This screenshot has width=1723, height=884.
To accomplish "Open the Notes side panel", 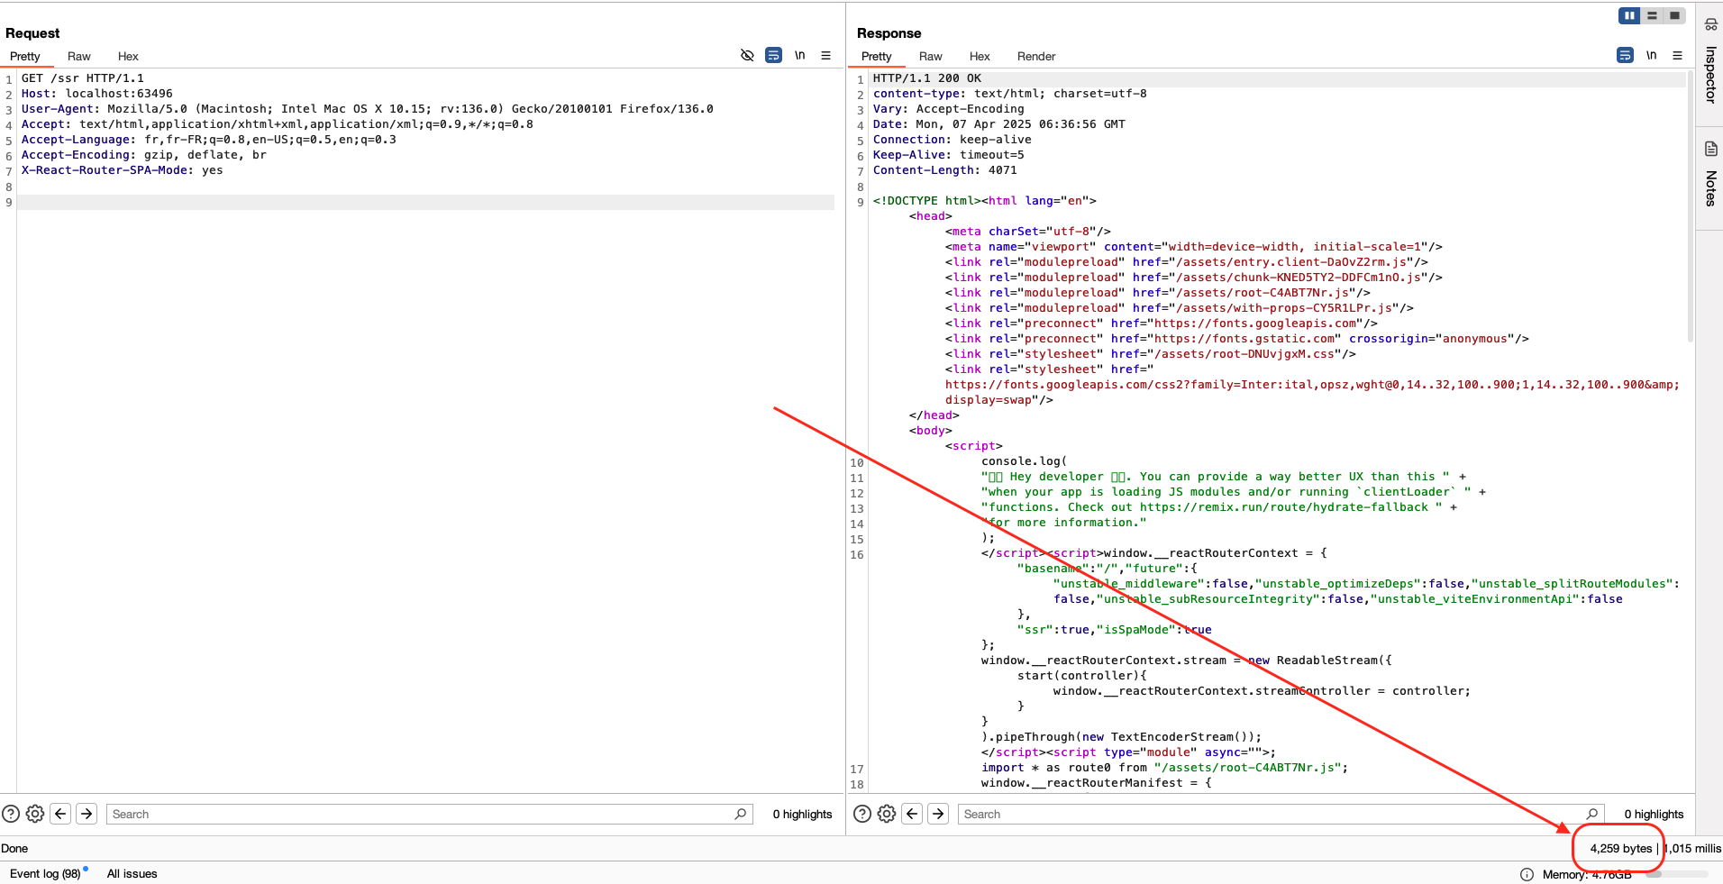I will click(x=1710, y=175).
